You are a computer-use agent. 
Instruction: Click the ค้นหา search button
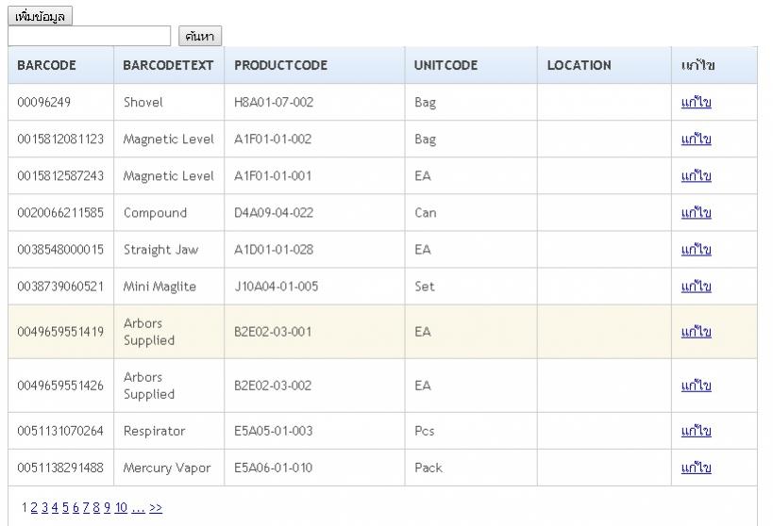(x=199, y=37)
